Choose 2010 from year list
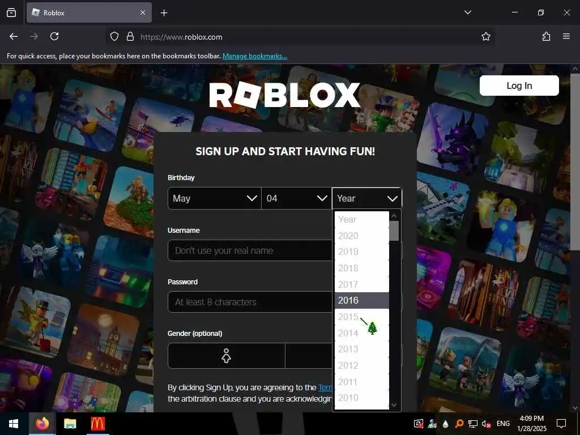Screen dimensions: 580x435 (362, 398)
